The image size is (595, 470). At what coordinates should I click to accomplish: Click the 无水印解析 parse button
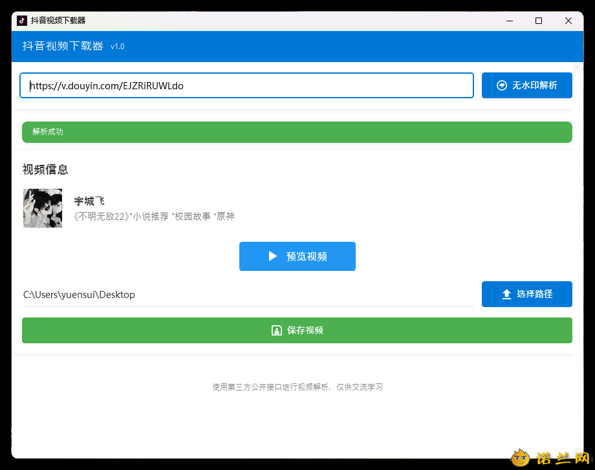[526, 85]
